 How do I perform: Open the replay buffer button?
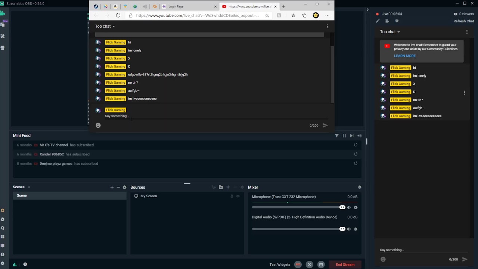click(x=309, y=265)
